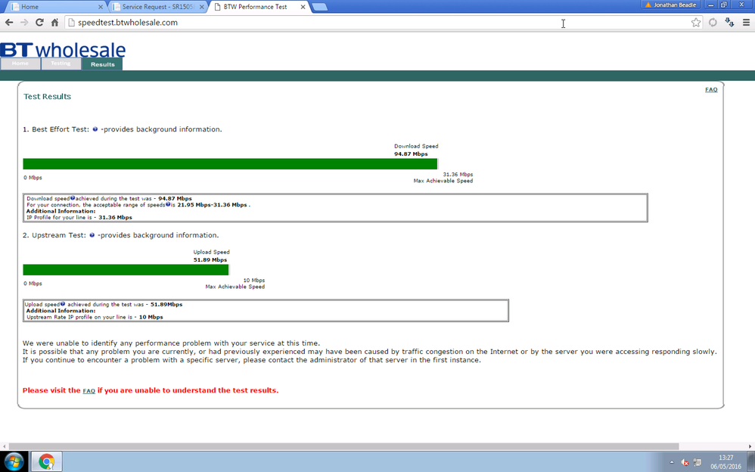Open the Testing page tab
Viewport: 755px width, 472px height.
(x=61, y=64)
